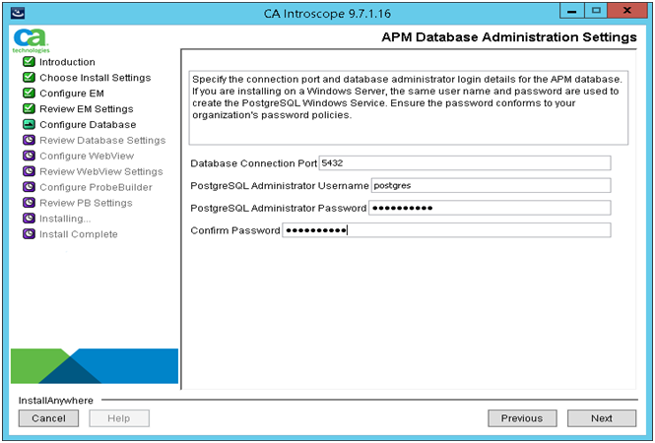This screenshot has height=443, width=655.
Task: Click the Configure WebView pending icon
Action: [29, 157]
